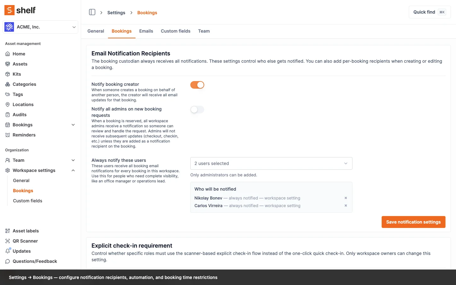Open the ACME, Inc. workspace switcher
Image resolution: width=456 pixels, height=285 pixels.
(x=40, y=27)
